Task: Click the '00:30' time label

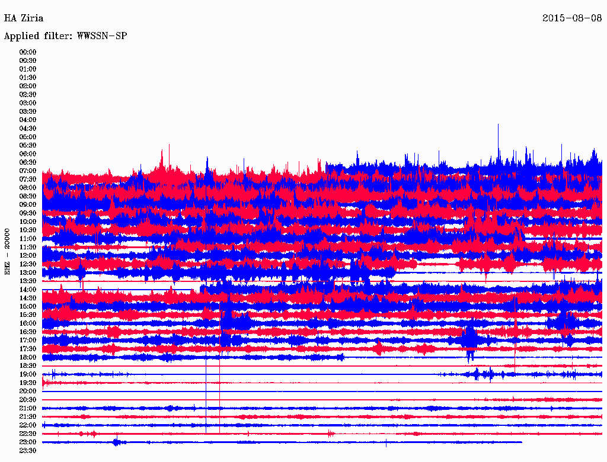Action: [x=28, y=61]
